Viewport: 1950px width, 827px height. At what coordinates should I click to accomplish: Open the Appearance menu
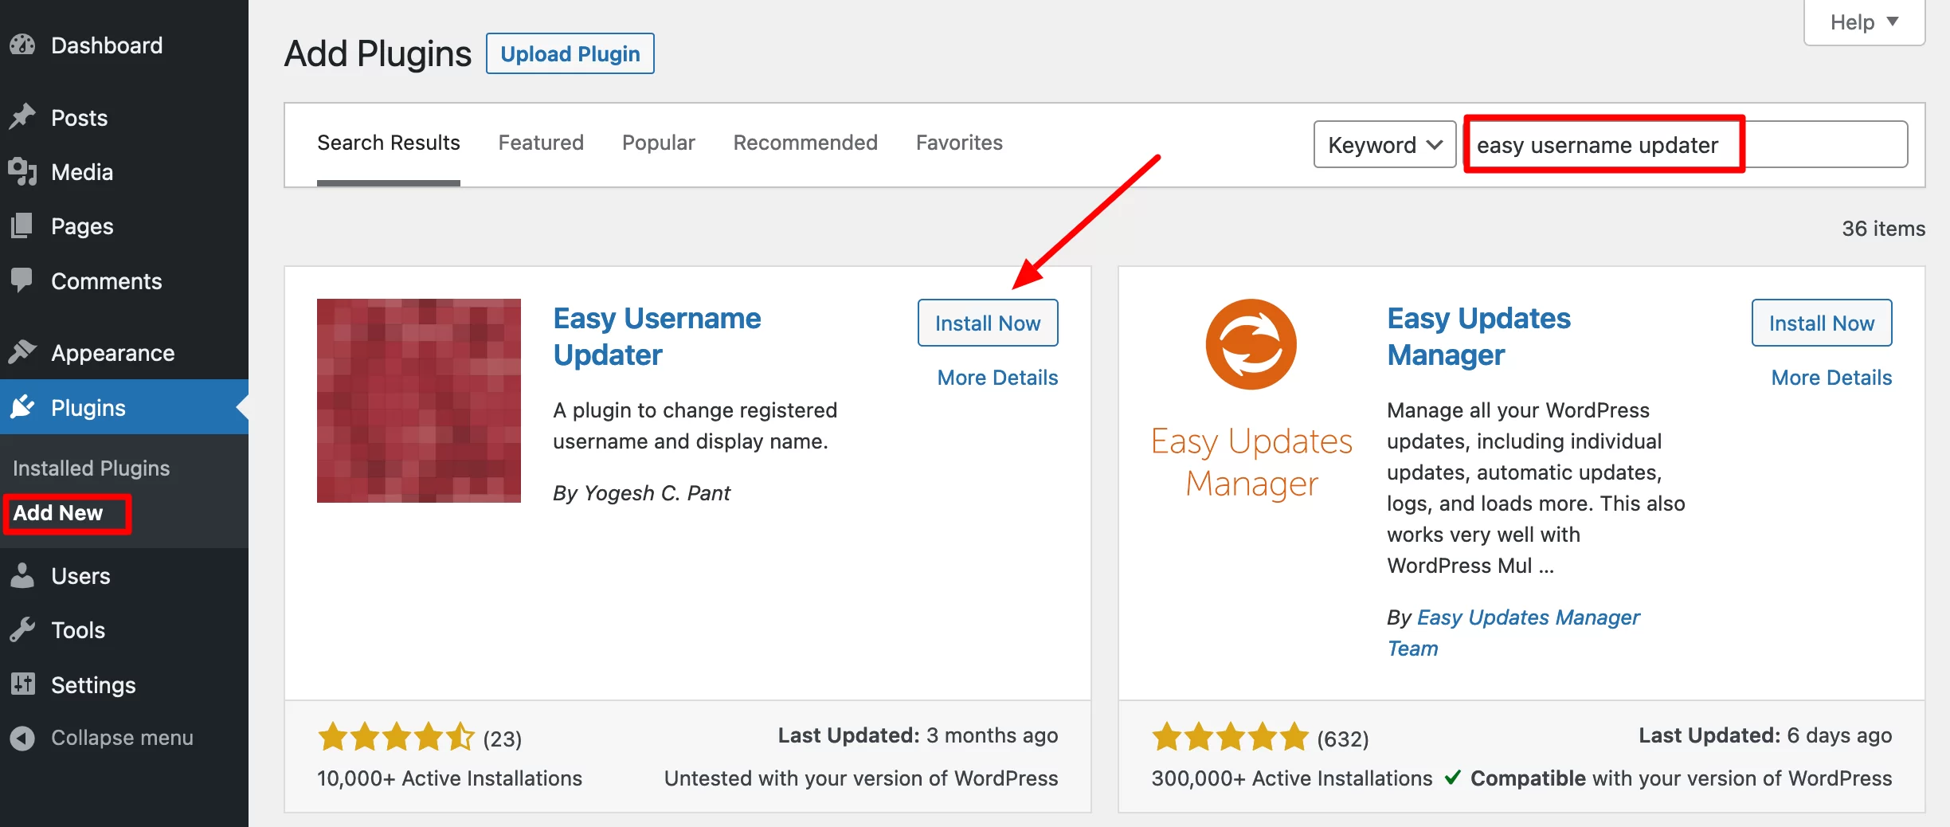click(x=124, y=353)
